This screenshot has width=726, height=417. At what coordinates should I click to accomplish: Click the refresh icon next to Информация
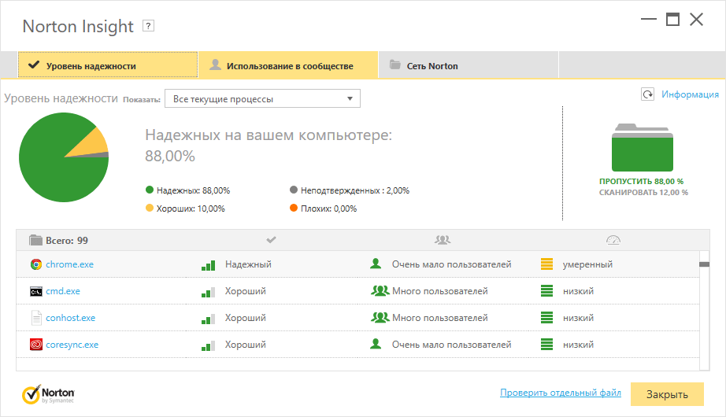(647, 94)
